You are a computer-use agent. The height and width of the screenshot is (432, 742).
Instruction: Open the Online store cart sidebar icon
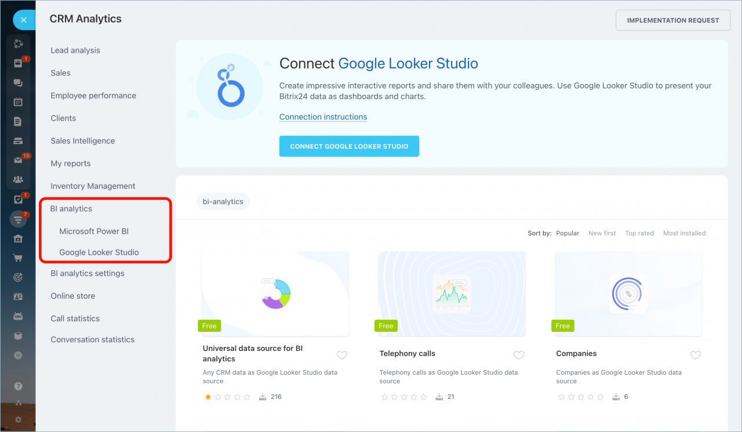click(x=18, y=258)
